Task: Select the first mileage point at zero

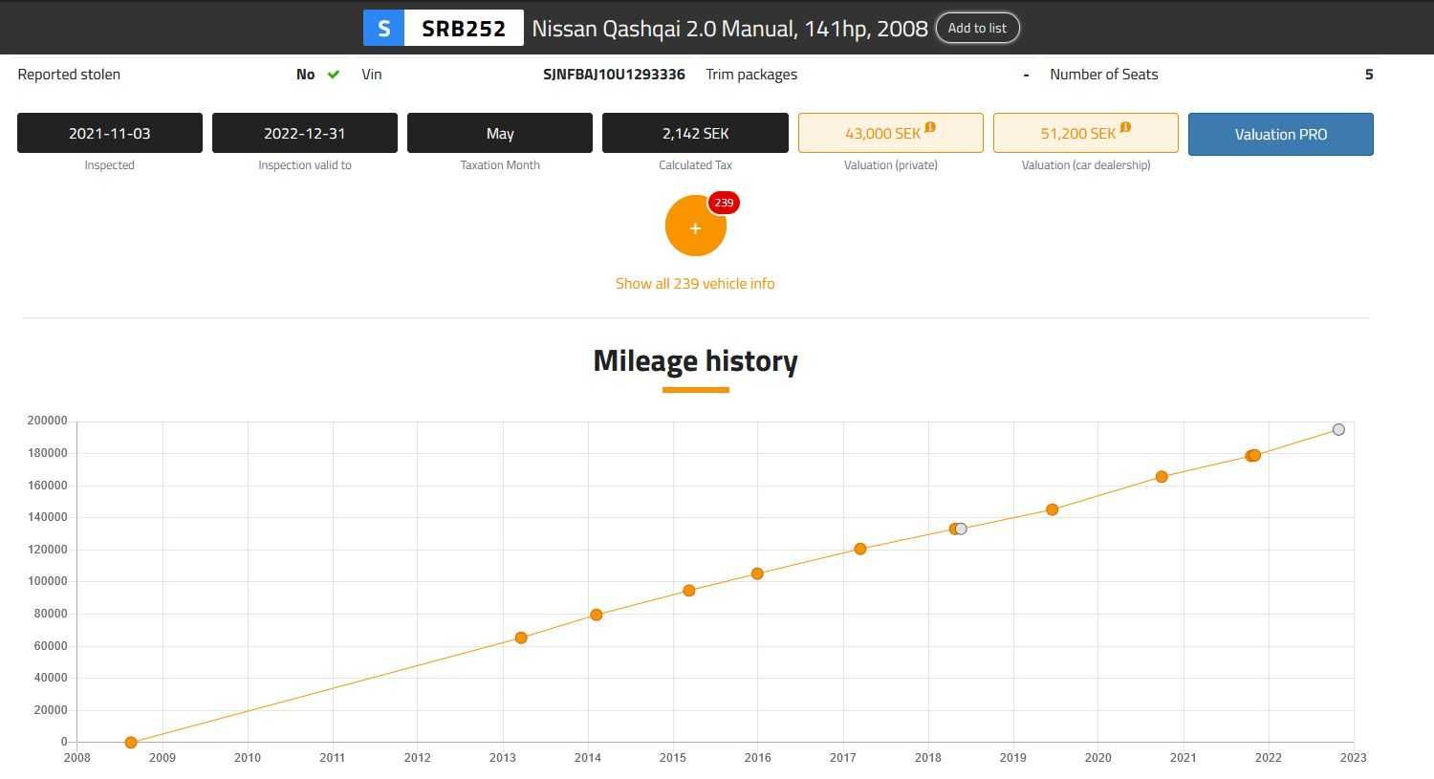Action: [x=131, y=743]
